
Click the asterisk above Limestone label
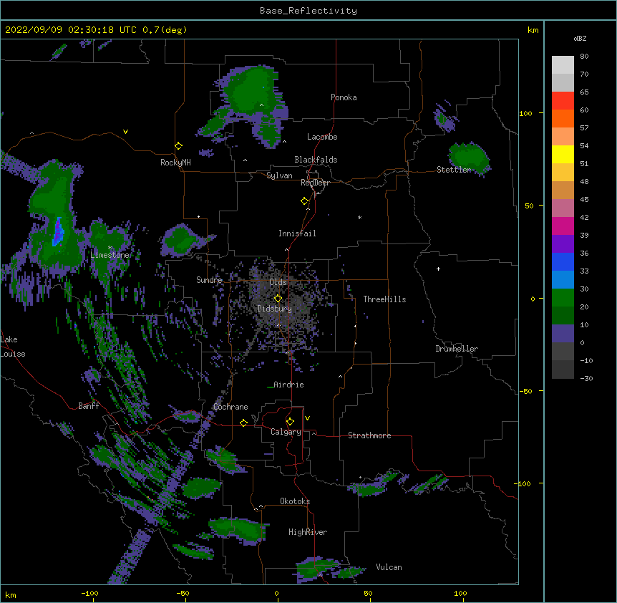[110, 247]
